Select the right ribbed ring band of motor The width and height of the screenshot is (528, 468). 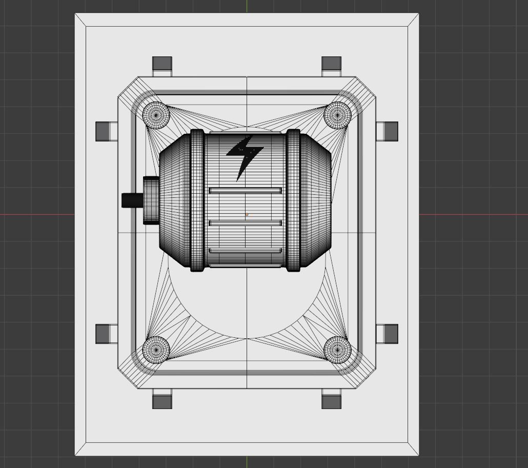pyautogui.click(x=293, y=200)
